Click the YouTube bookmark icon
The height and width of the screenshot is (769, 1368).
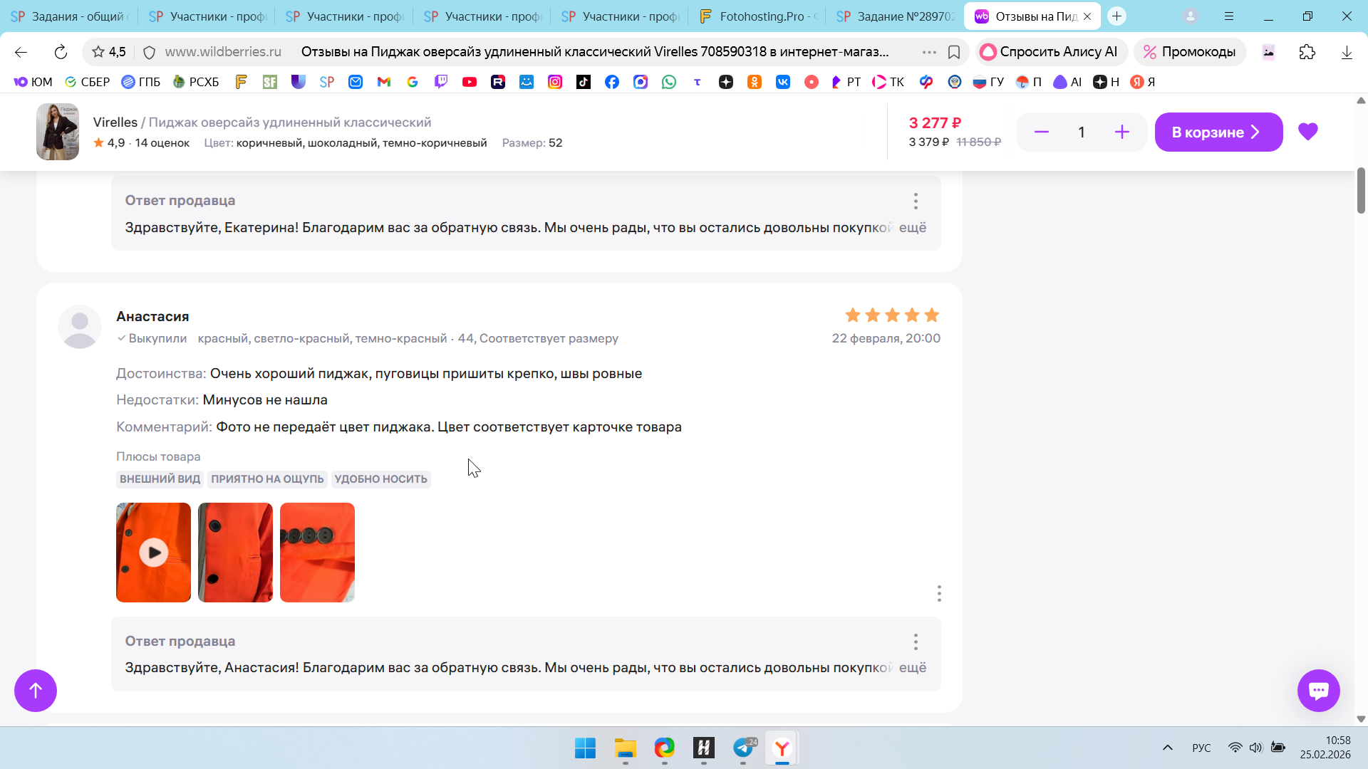point(469,82)
